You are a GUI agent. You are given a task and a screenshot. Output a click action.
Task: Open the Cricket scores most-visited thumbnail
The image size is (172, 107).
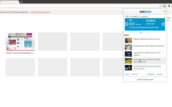click(20, 42)
